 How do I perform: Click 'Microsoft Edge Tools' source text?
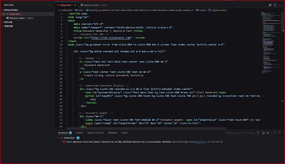[183, 142]
